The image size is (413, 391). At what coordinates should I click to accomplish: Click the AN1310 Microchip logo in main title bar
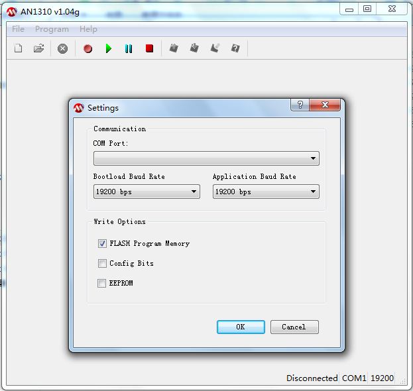[11, 12]
